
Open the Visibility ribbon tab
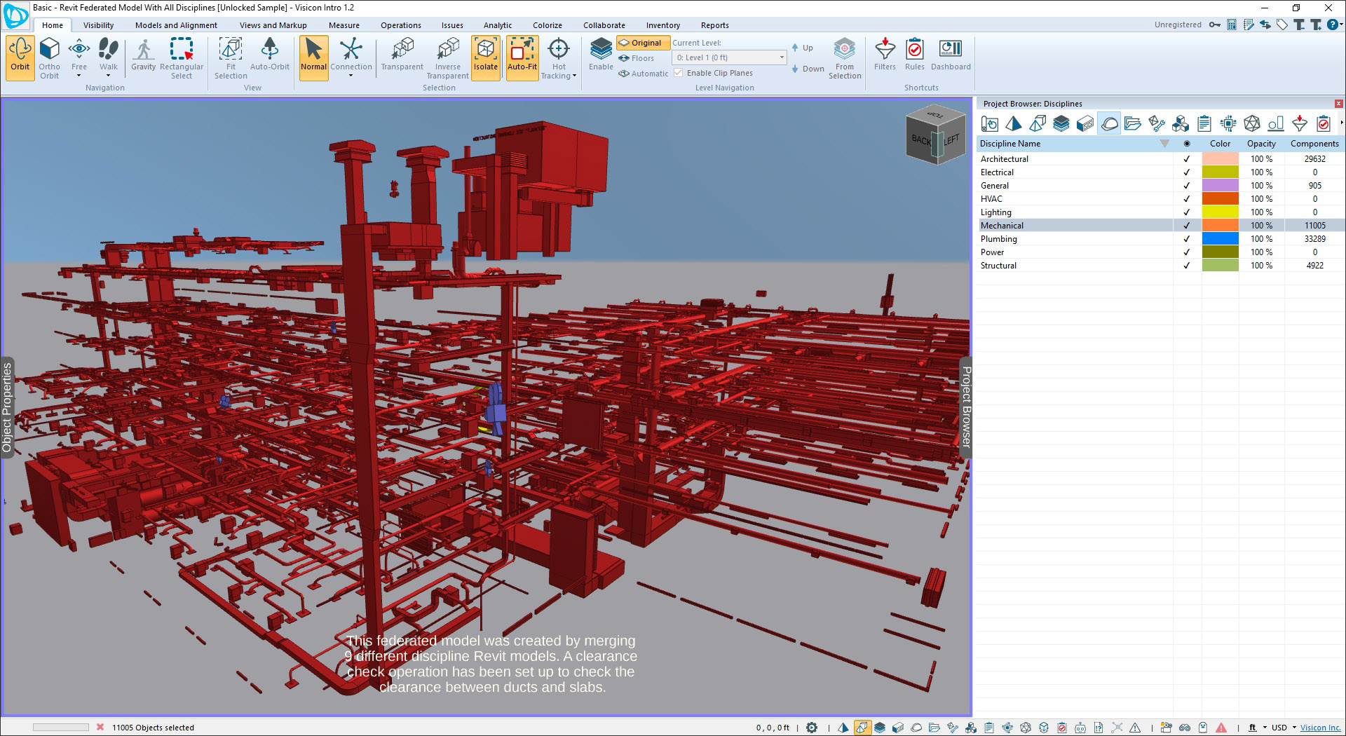coord(98,25)
